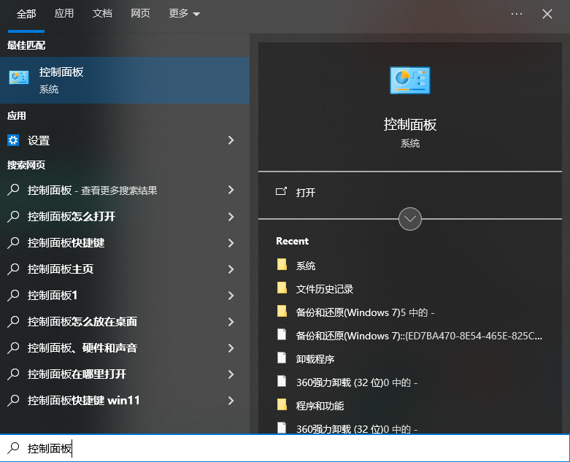Click the open-window icon next to 打开

[281, 191]
